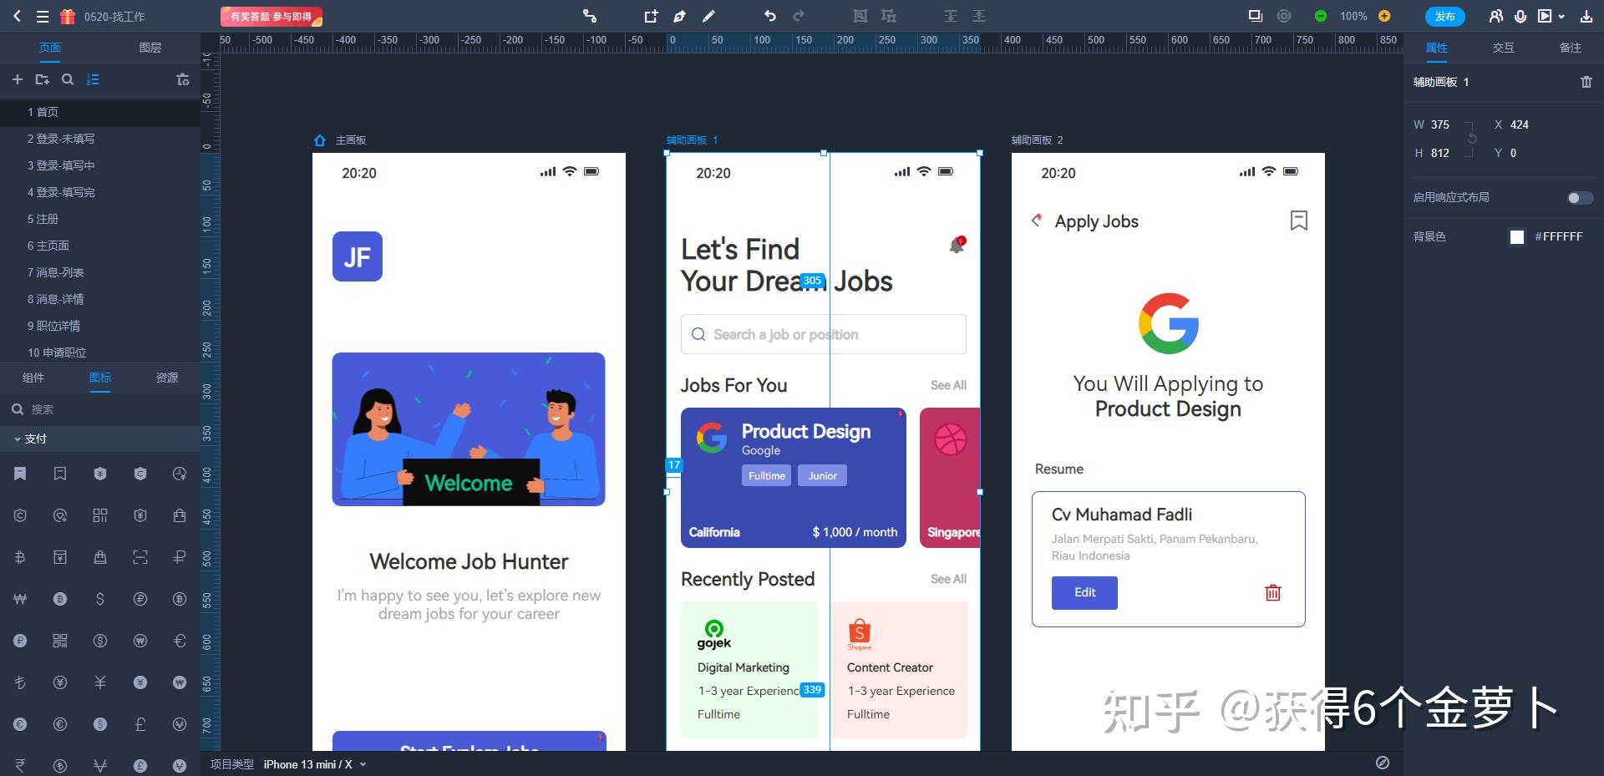Open the page recycle bin icon
Screen dimensions: 1604x776
pyautogui.click(x=183, y=79)
